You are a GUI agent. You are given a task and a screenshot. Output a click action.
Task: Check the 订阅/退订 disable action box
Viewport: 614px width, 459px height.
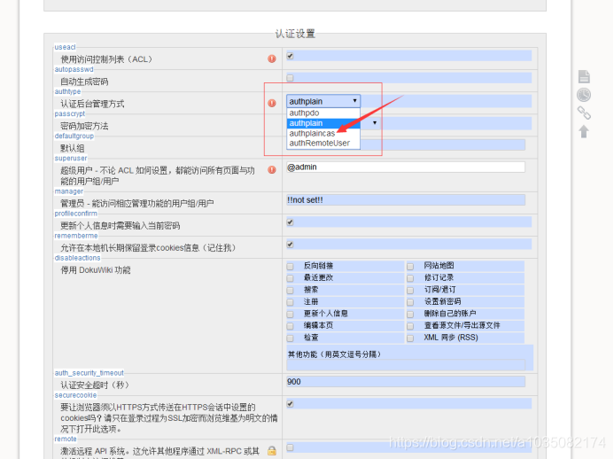[410, 291]
